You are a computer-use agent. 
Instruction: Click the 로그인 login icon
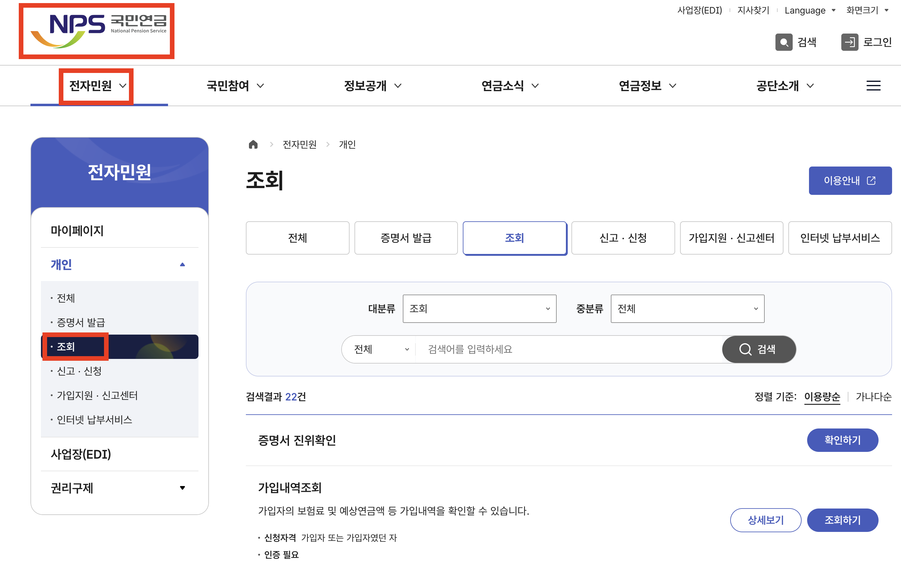(x=849, y=42)
